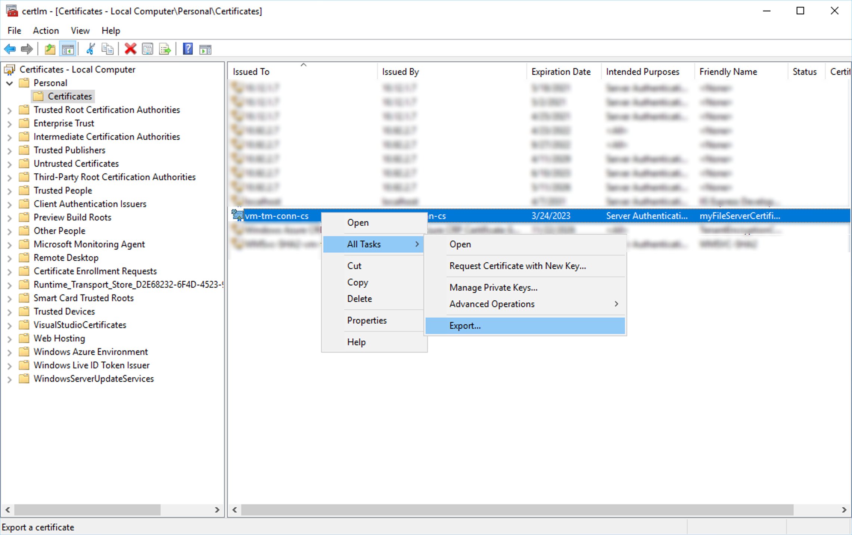Maximize the certlm window

[x=800, y=11]
